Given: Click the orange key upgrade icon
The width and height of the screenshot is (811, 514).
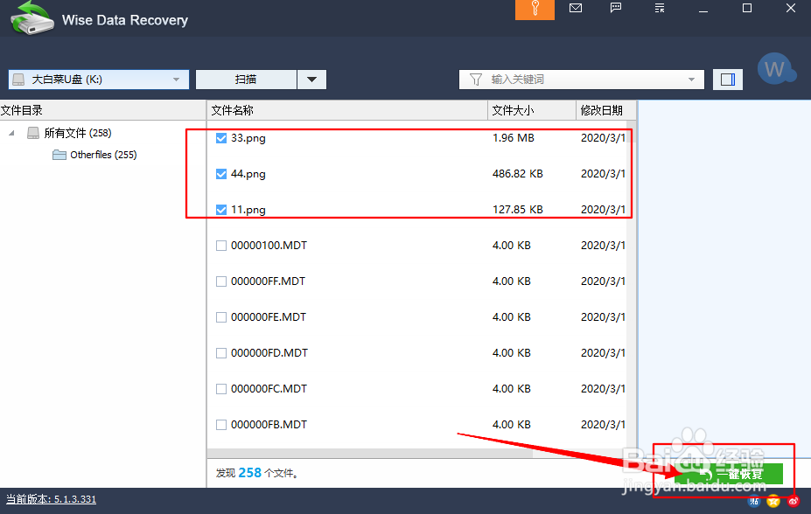Looking at the screenshot, I should tap(535, 9).
